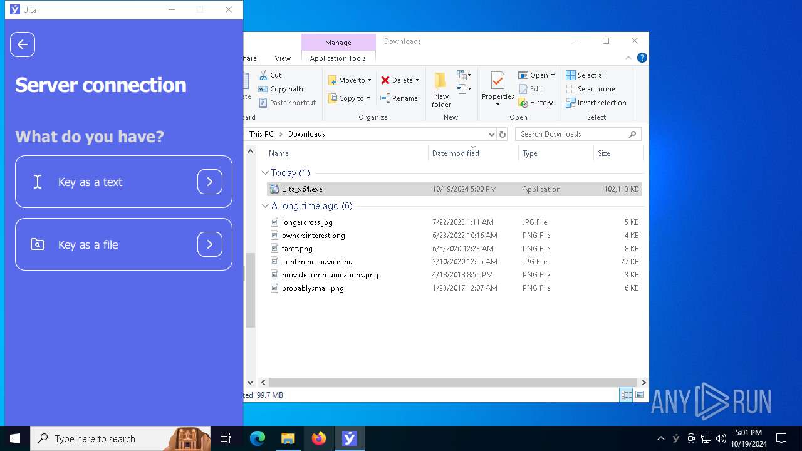Switch to Large icons view
Viewport: 802px width, 451px height.
pyautogui.click(x=640, y=395)
